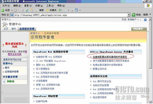Click the SharePoint help question mark icon

(145, 20)
